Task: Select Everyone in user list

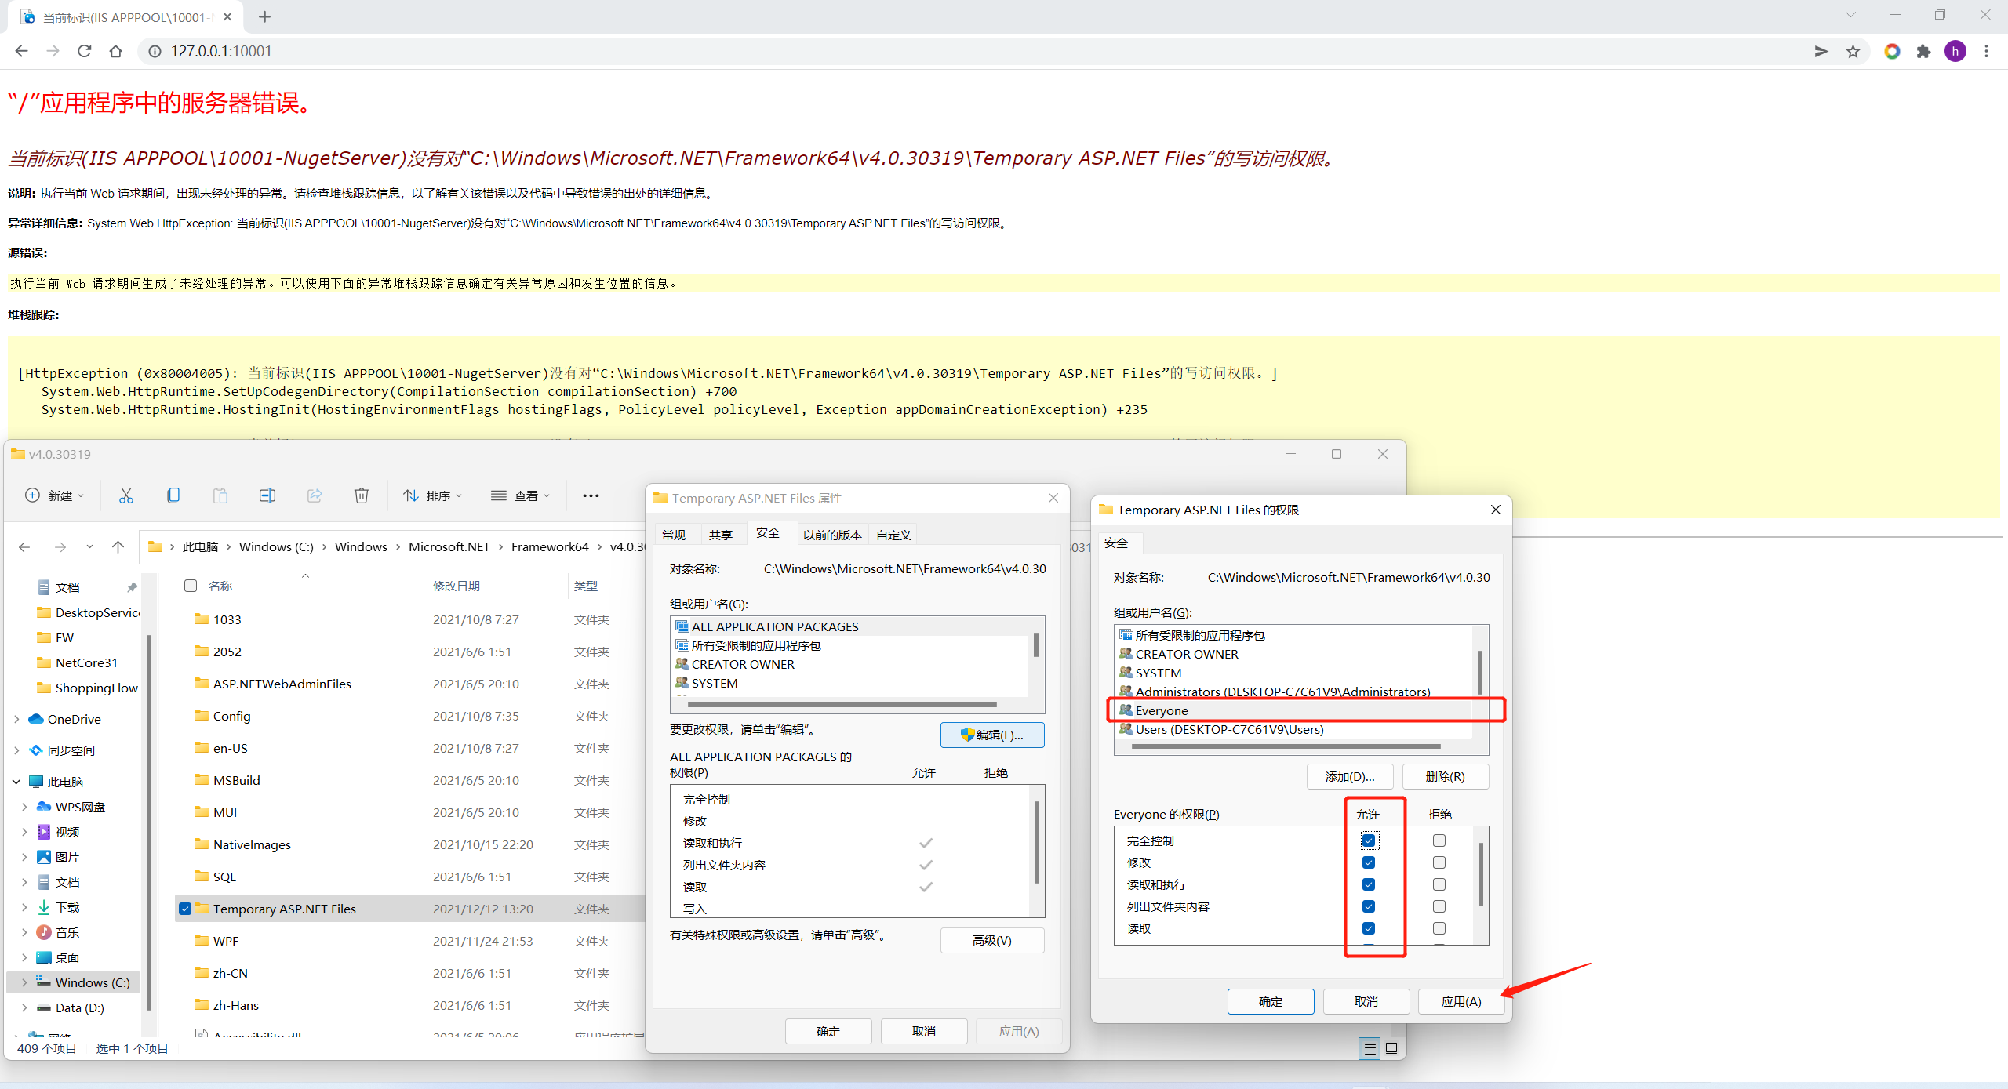Action: [1294, 710]
